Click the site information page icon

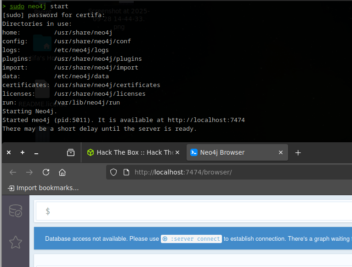pos(126,172)
